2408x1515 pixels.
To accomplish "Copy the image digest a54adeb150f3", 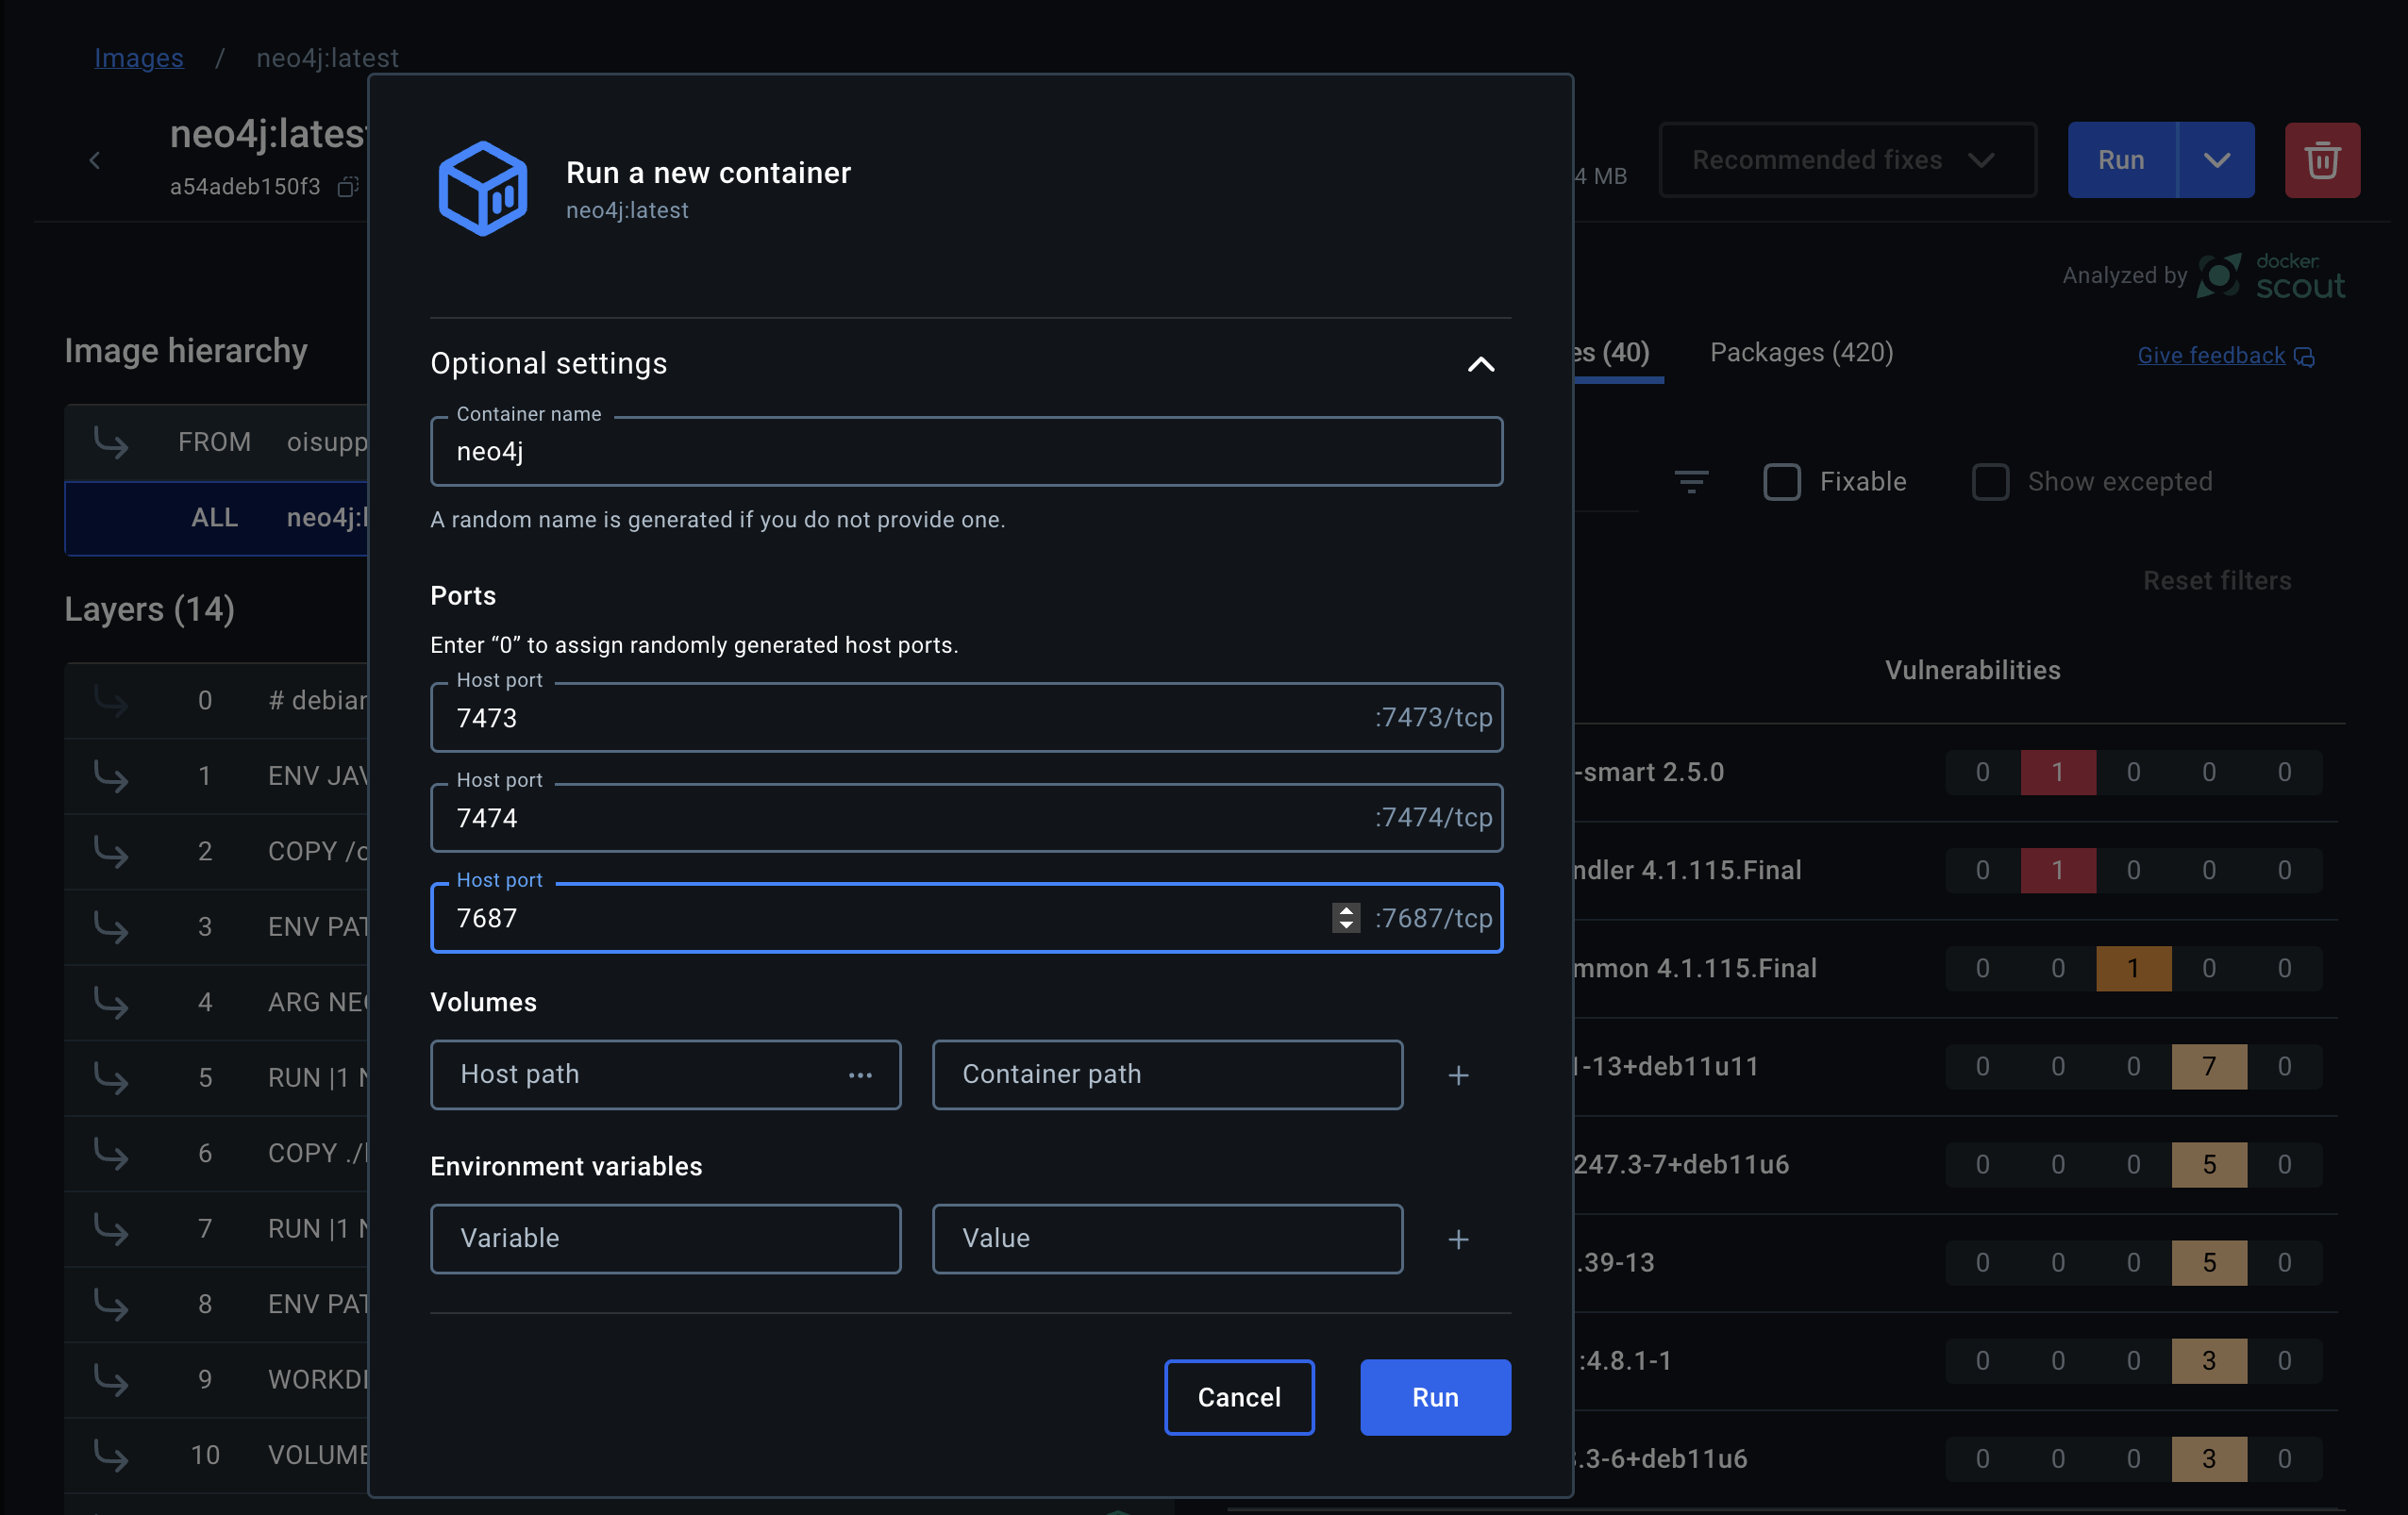I will coord(347,186).
